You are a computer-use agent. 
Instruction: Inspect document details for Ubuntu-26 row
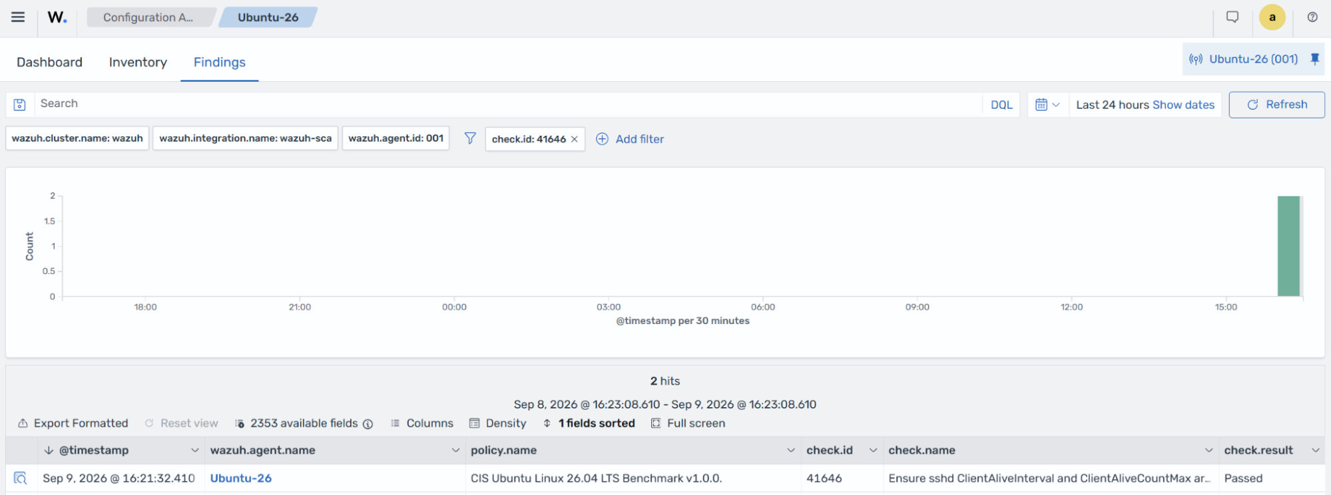(x=21, y=478)
